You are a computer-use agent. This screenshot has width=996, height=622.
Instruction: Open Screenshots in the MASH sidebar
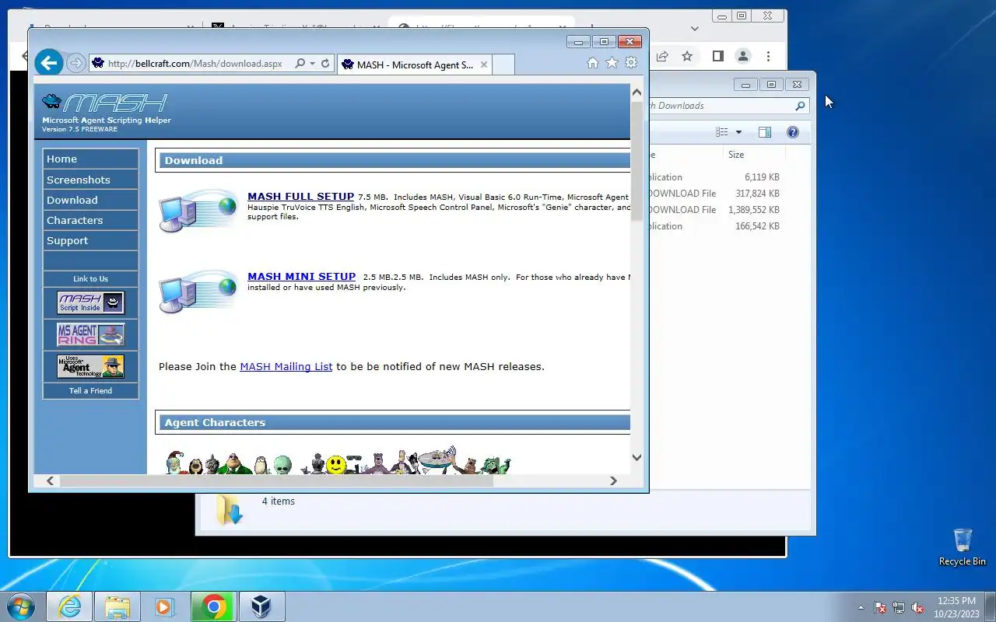pyautogui.click(x=90, y=180)
